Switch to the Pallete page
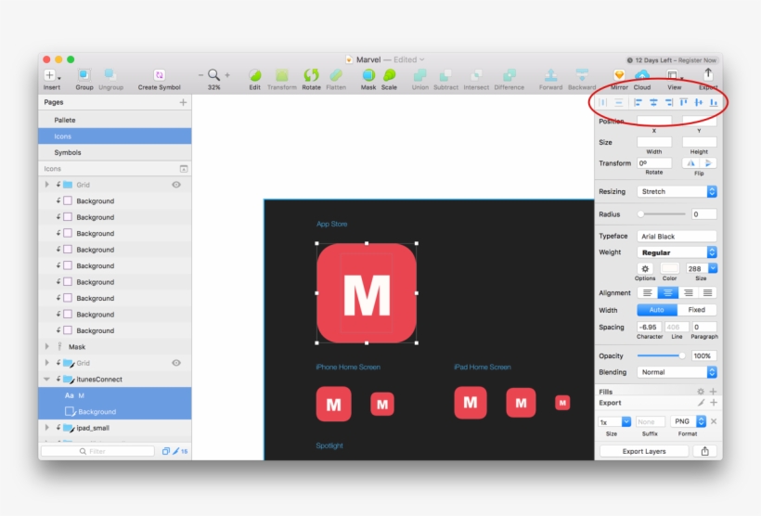 pos(115,120)
